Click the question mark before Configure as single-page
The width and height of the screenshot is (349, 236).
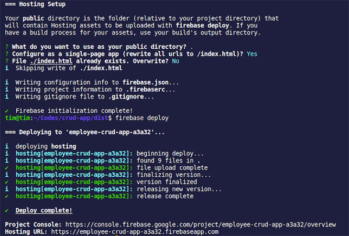[x=7, y=54]
